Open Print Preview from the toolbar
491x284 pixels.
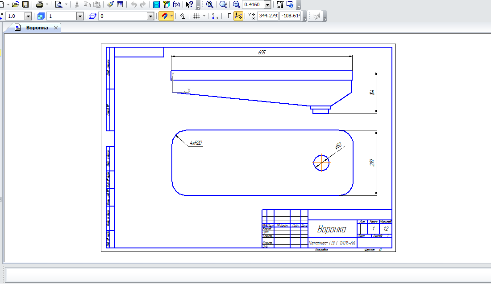(58, 4)
